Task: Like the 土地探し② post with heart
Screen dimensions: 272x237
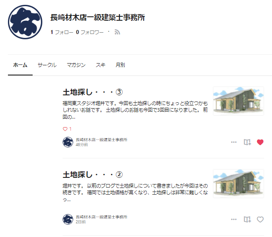Action: coord(260,219)
